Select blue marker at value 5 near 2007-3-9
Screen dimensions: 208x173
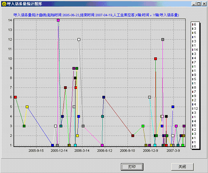tap(173, 107)
